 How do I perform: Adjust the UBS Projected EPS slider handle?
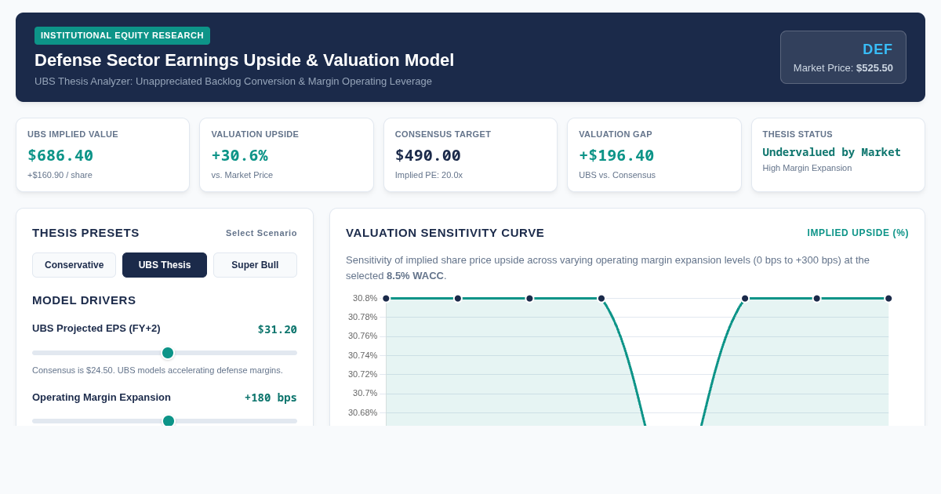pos(168,353)
